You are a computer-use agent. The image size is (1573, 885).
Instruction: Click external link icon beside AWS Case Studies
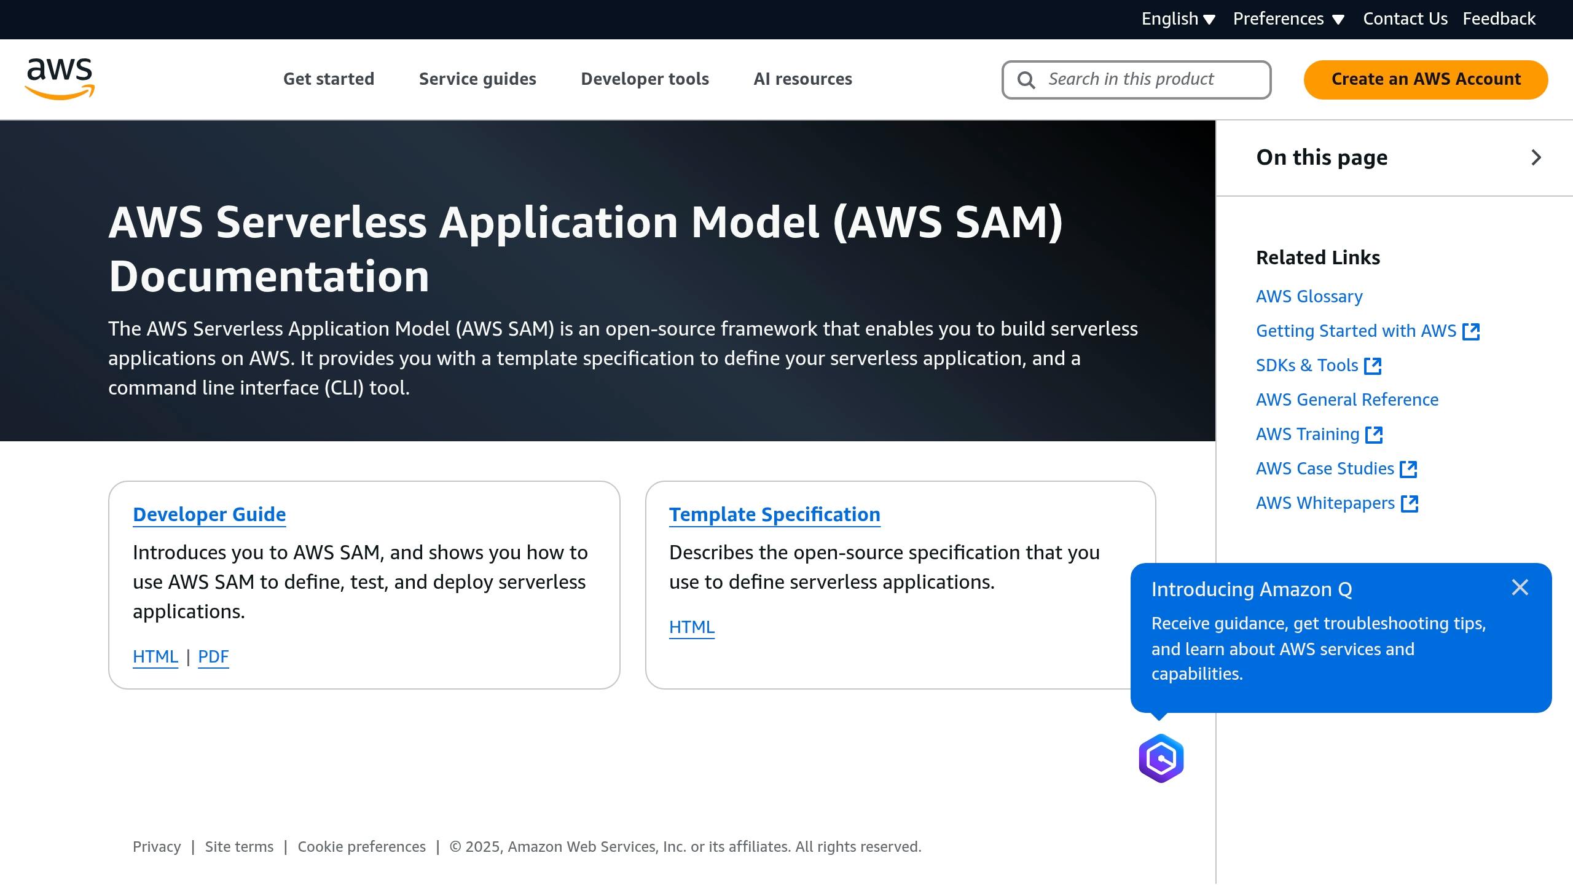1408,469
